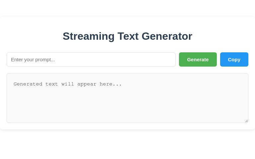Image resolution: width=255 pixels, height=159 pixels.
Task: Click the word "Generator" in the title
Action: [x=167, y=36]
